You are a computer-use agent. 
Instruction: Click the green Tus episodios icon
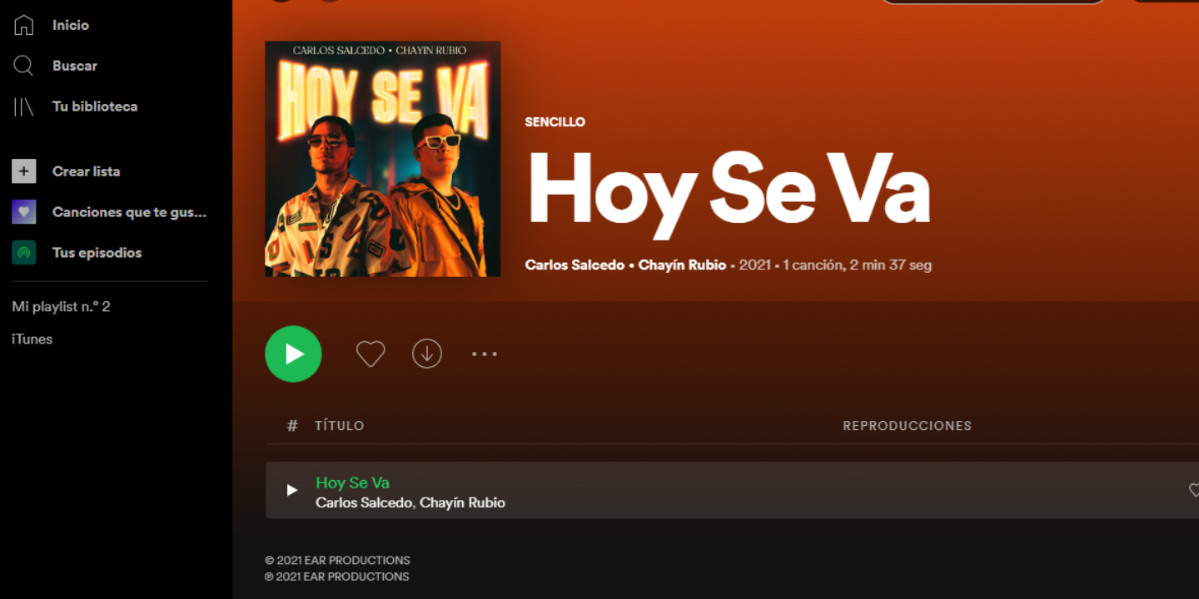(x=23, y=252)
